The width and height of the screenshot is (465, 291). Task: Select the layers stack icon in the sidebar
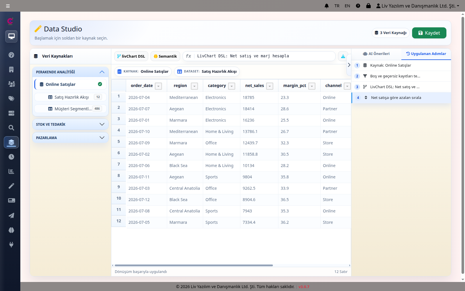click(11, 142)
